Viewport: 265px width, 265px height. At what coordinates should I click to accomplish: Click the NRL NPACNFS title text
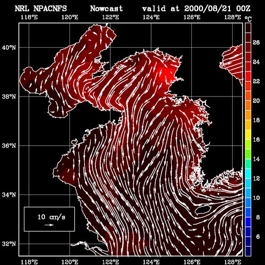(x=41, y=8)
